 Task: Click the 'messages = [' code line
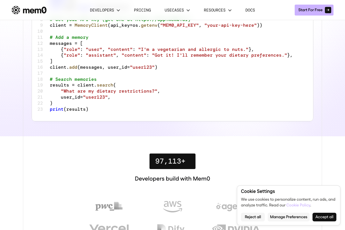click(x=66, y=43)
